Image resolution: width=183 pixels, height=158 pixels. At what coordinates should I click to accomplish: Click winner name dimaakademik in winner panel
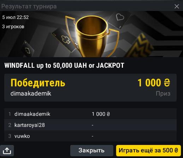31,93
